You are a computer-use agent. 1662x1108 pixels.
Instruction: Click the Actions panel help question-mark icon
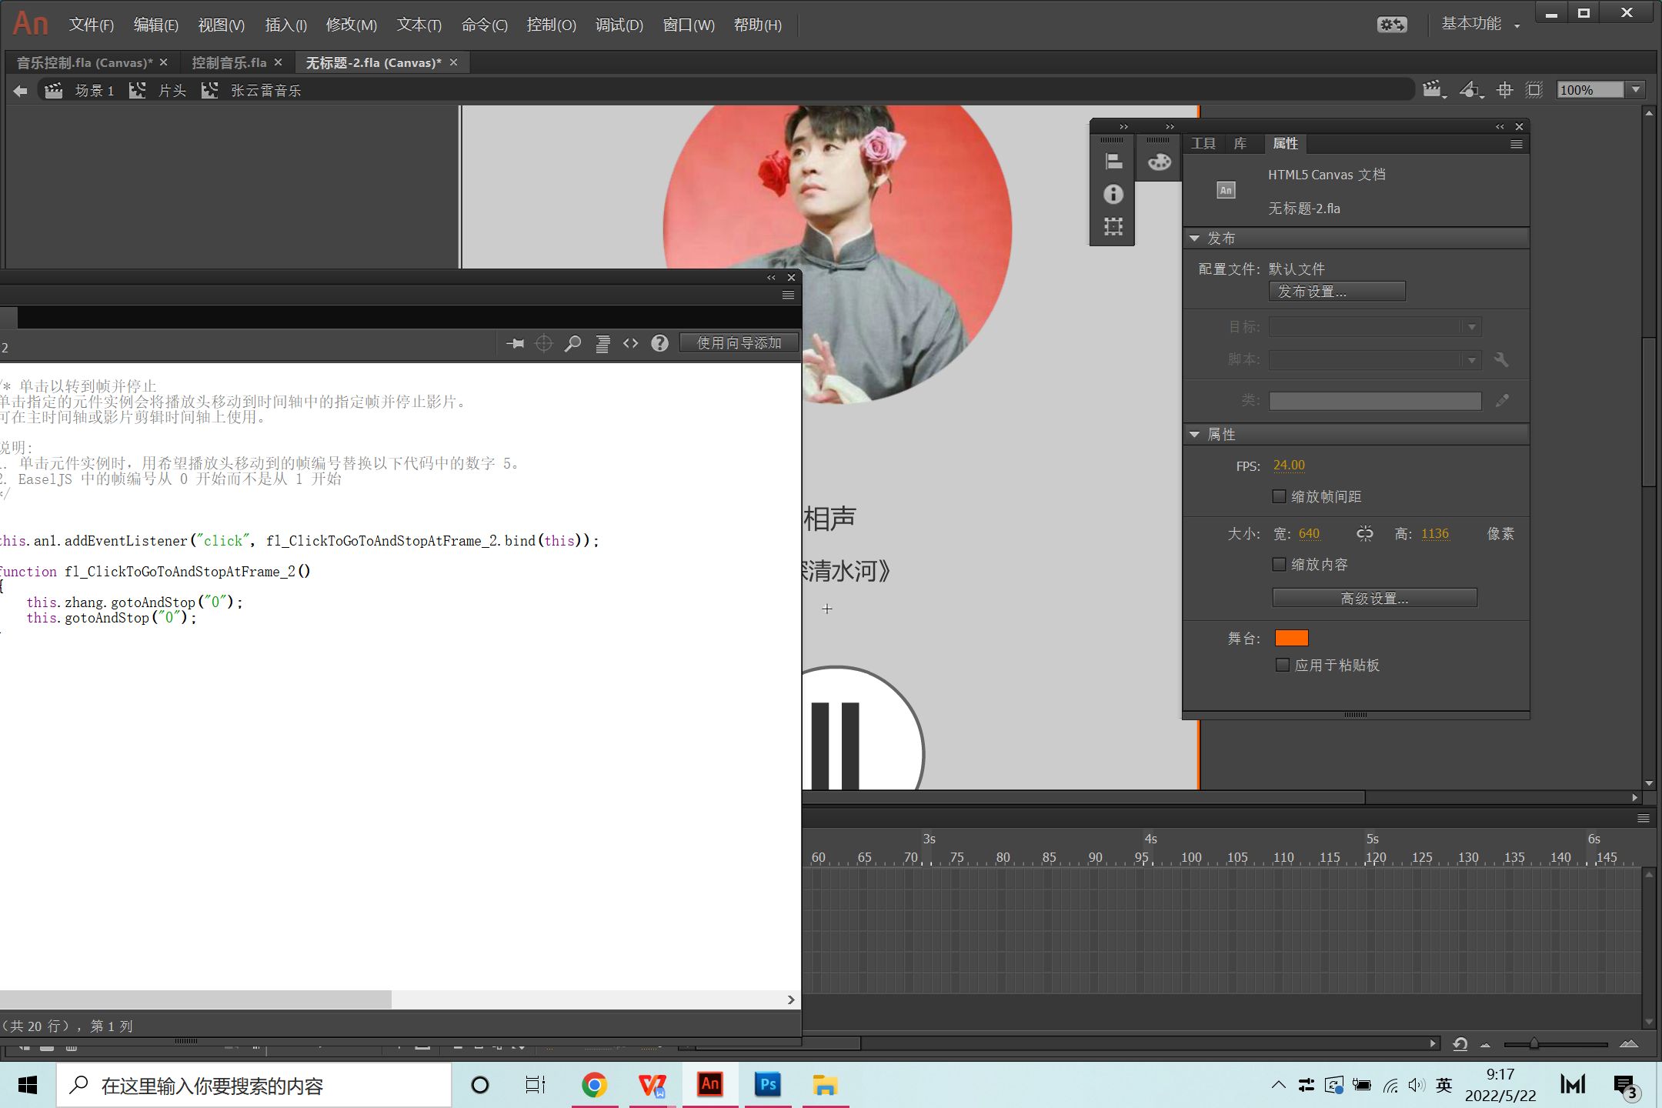point(659,343)
